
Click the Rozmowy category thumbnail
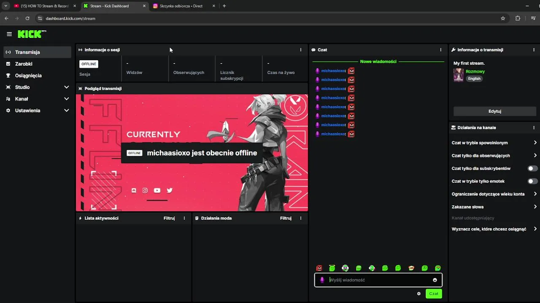(459, 75)
